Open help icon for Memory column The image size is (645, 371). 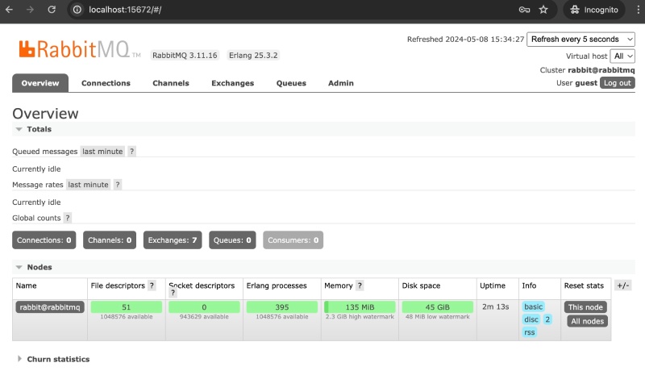click(360, 286)
